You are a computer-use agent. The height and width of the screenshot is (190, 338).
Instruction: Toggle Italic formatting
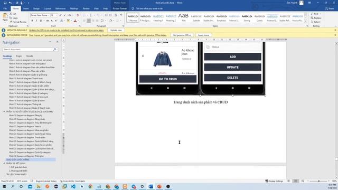point(36,21)
